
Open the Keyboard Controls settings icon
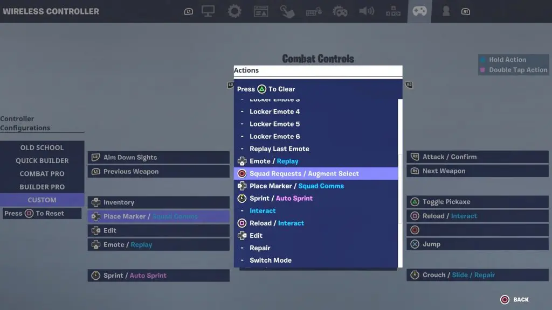tap(314, 11)
